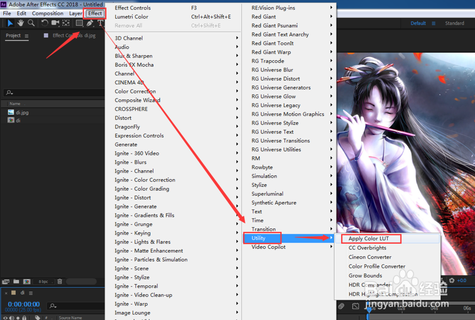
Task: Select Color Profile Converter effect
Action: click(387, 266)
